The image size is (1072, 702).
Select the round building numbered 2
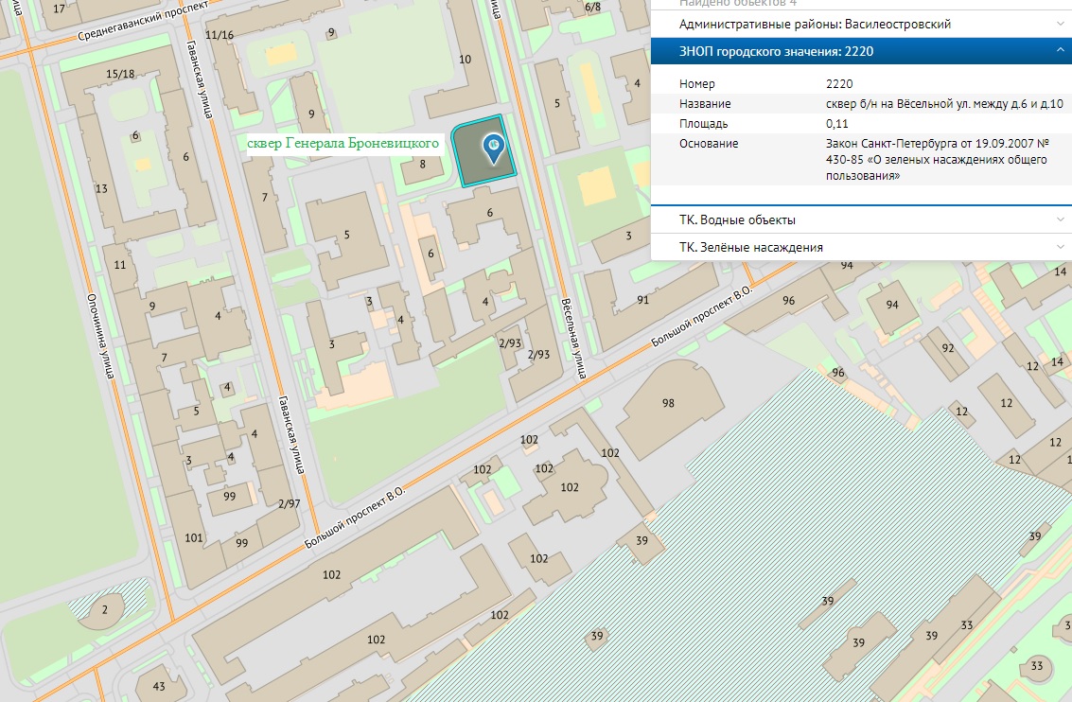click(105, 610)
